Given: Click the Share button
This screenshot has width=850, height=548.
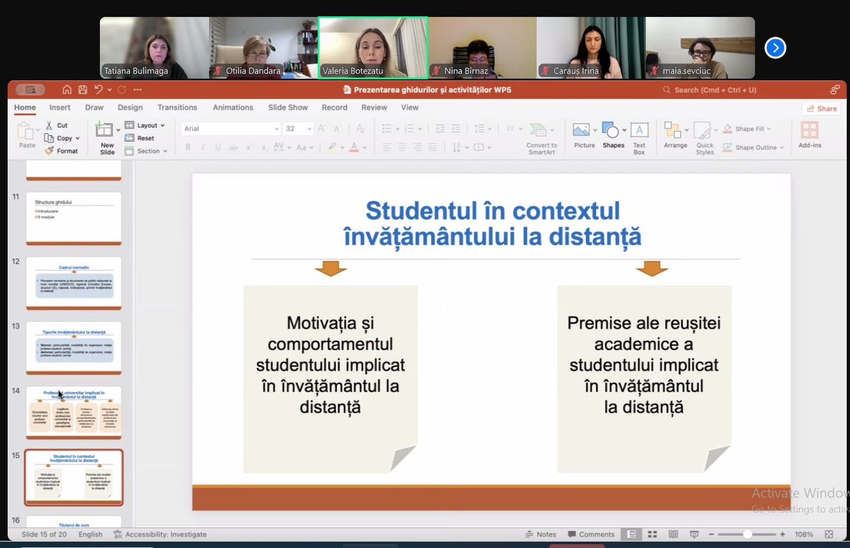Looking at the screenshot, I should (822, 109).
